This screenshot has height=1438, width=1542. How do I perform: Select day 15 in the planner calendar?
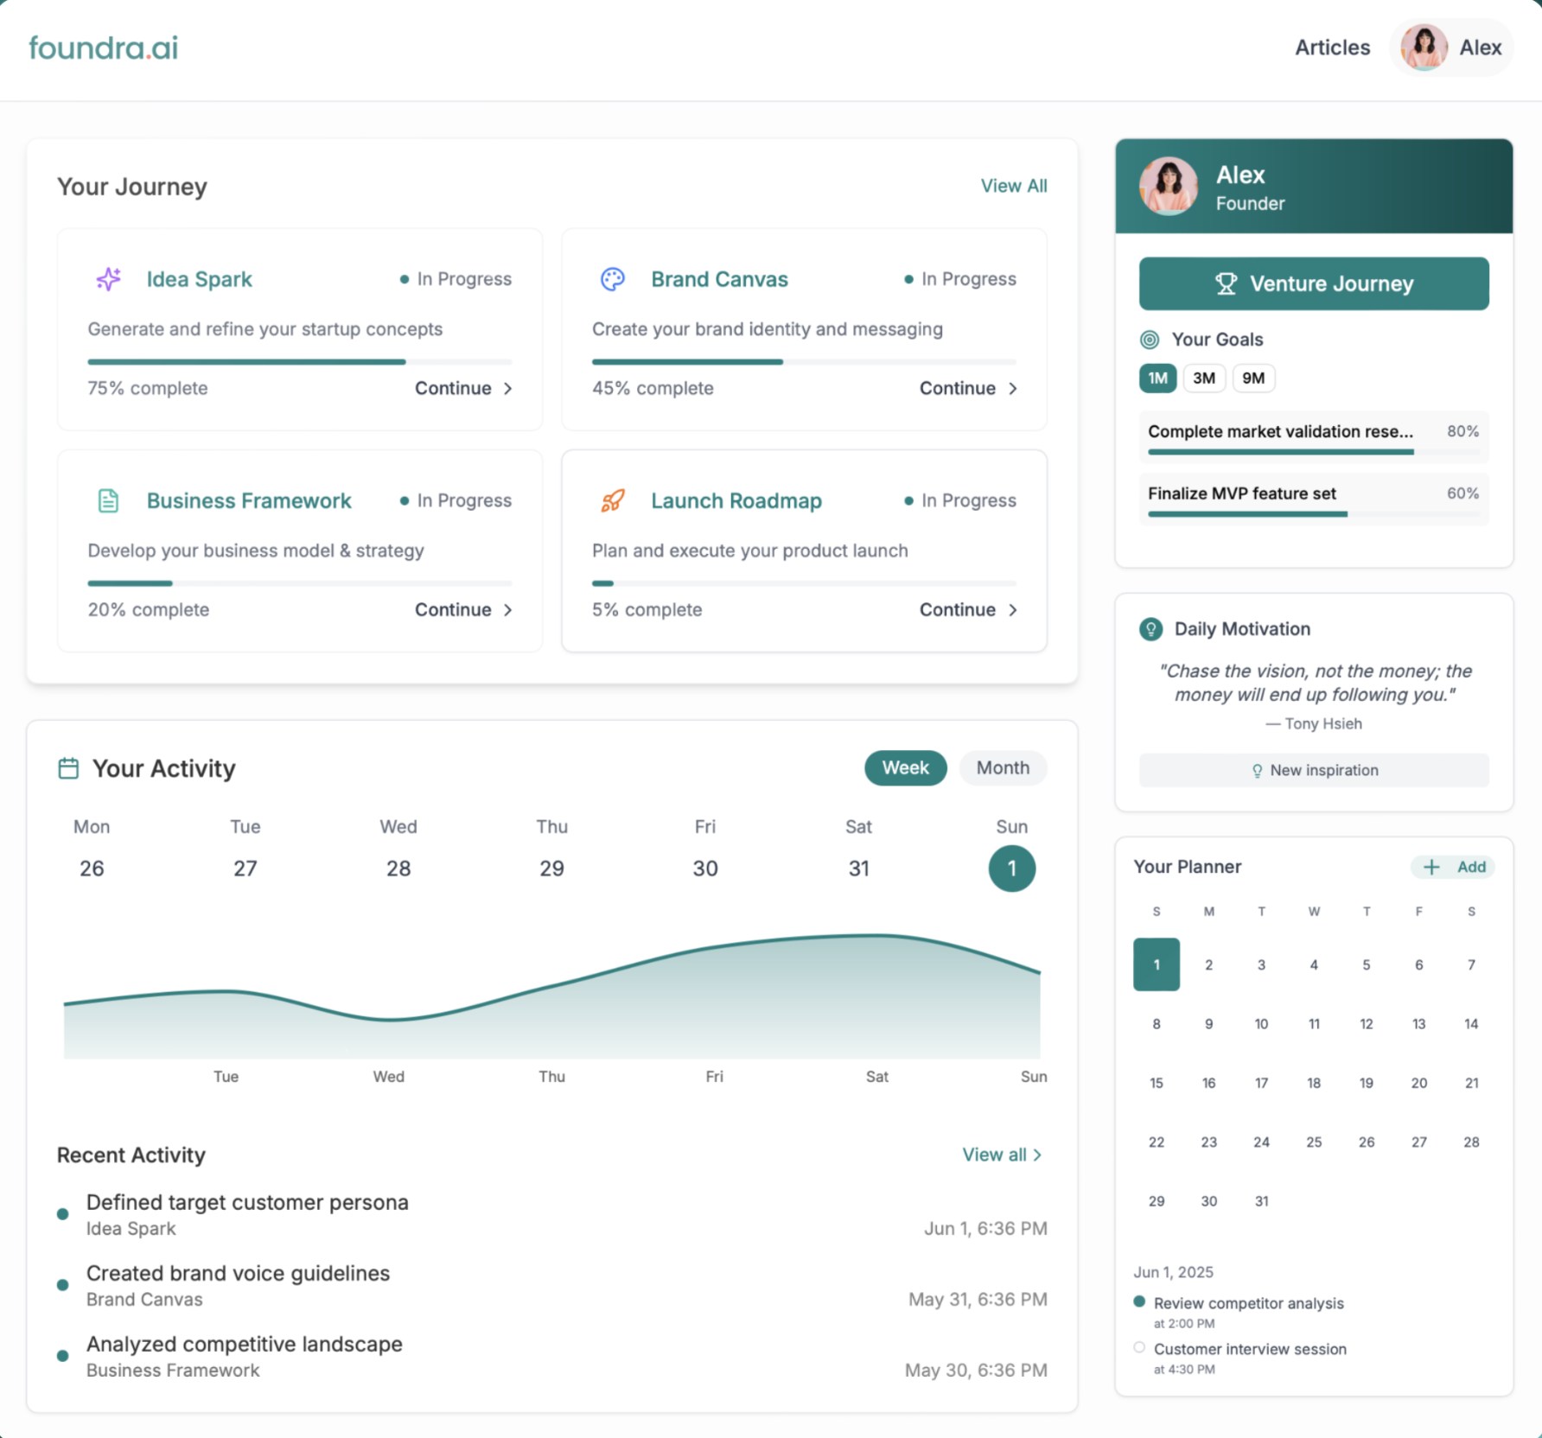[1156, 1083]
